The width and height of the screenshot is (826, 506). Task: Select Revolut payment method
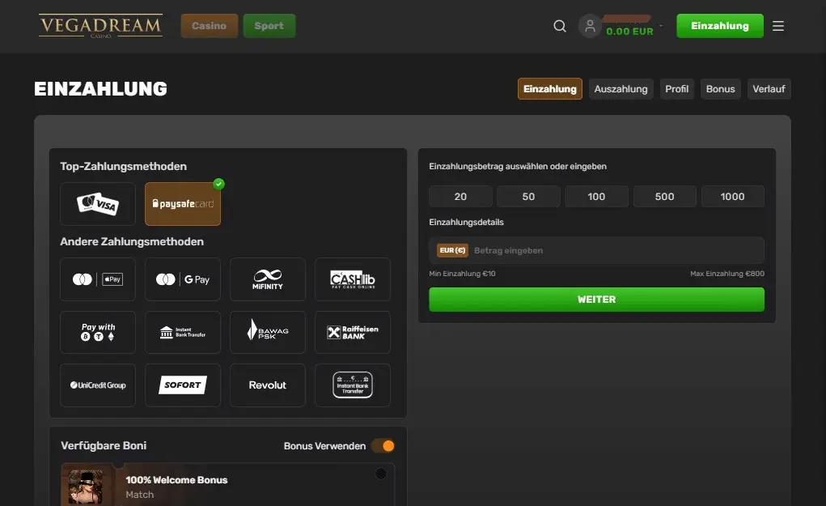coord(268,385)
